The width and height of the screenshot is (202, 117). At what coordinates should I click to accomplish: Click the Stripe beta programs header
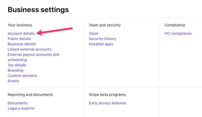[107, 95]
